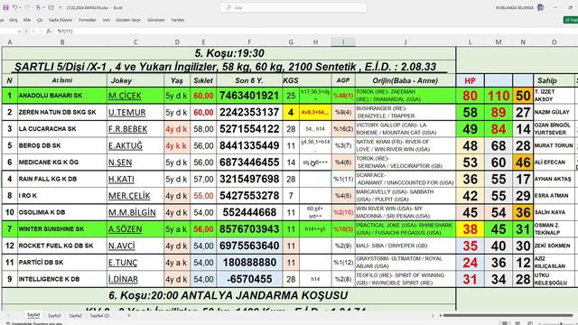This screenshot has width=578, height=325.
Task: Open the Formüller ribbon tab
Action: click(x=88, y=20)
